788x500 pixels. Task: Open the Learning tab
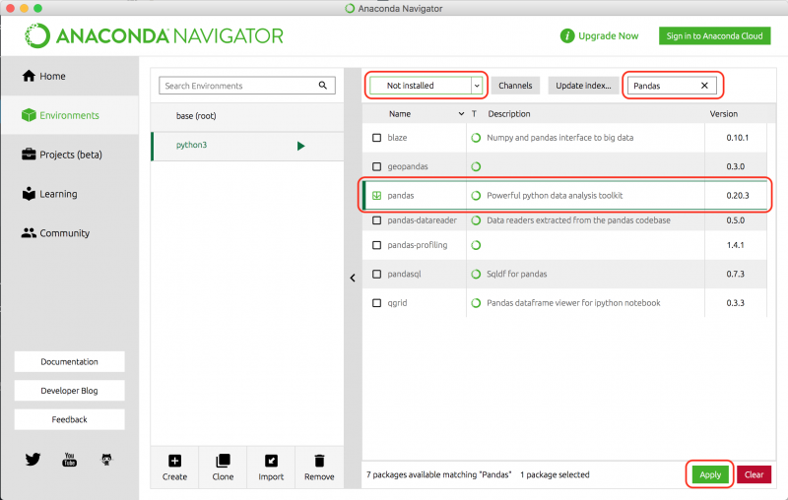pos(70,194)
